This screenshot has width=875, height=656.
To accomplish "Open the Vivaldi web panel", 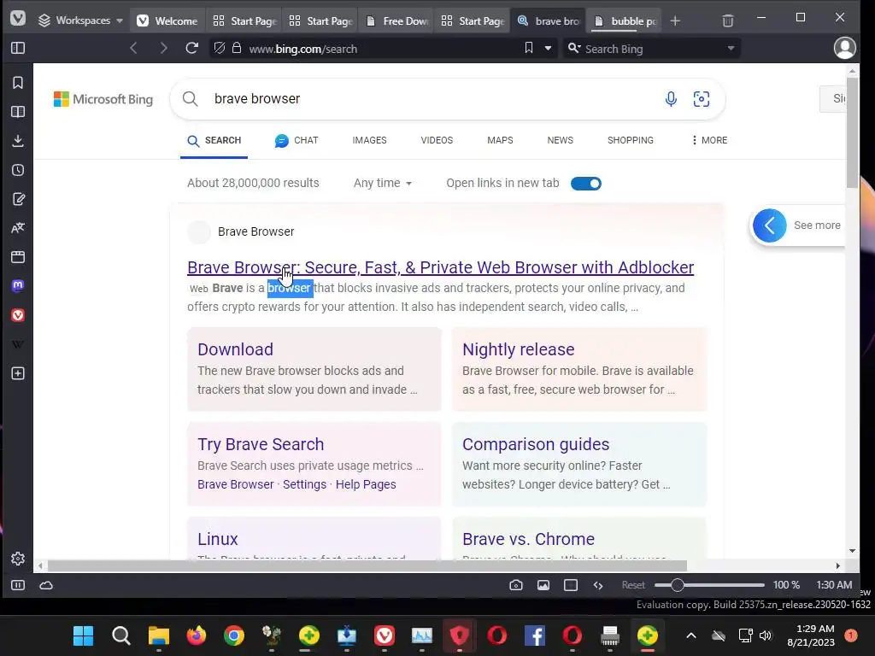I will click(x=18, y=315).
